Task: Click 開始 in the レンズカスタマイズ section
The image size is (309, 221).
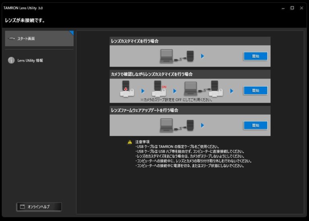Action: (255, 56)
